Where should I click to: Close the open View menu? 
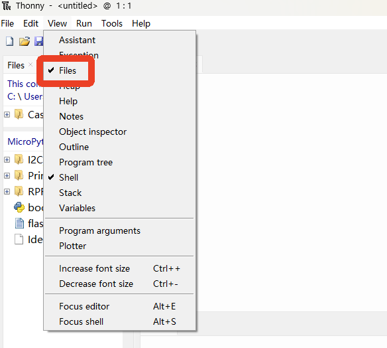tap(57, 23)
